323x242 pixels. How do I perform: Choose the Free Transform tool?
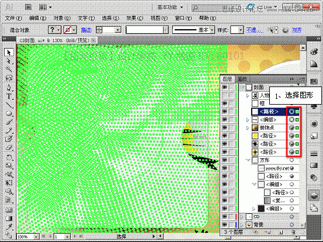tap(9, 183)
